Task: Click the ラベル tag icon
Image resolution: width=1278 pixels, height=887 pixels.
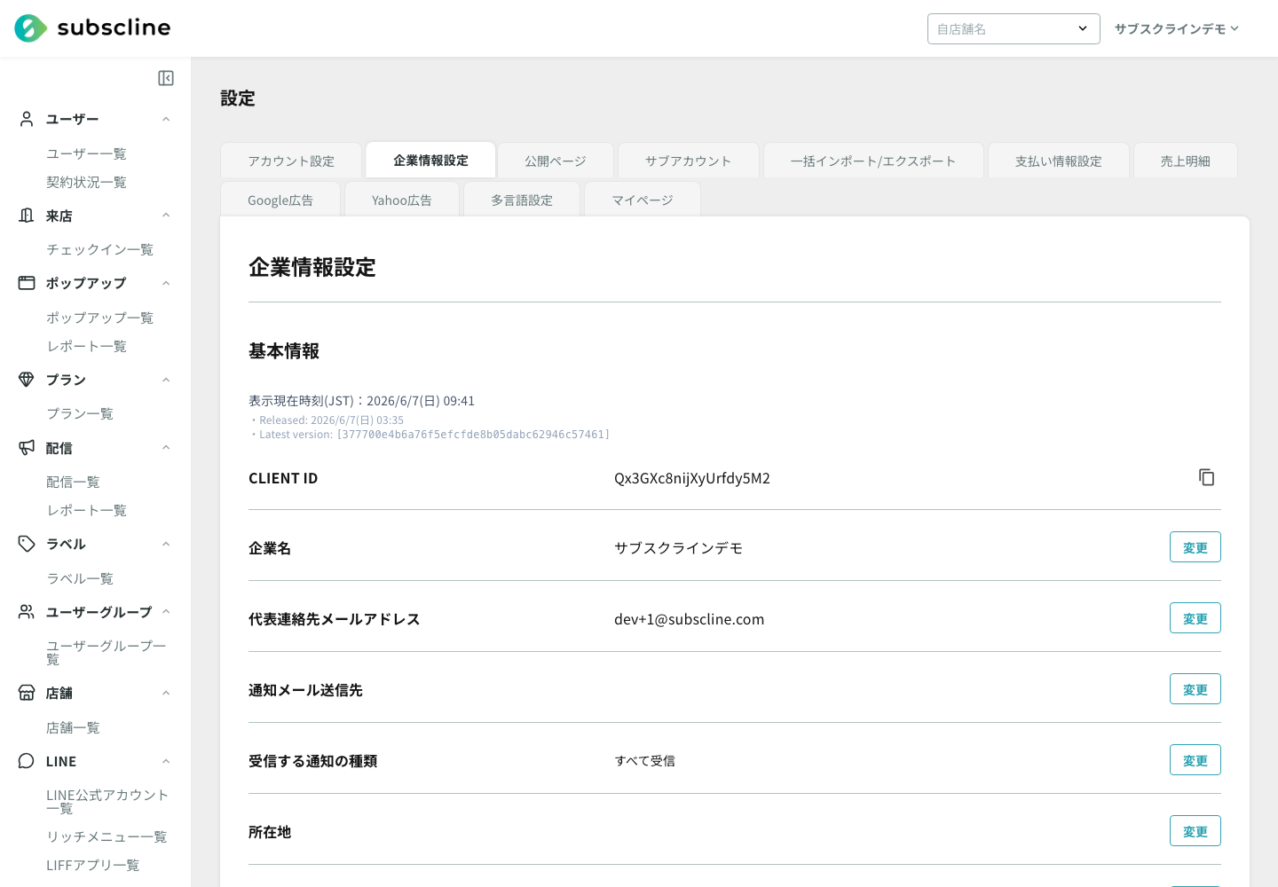Action: tap(27, 544)
